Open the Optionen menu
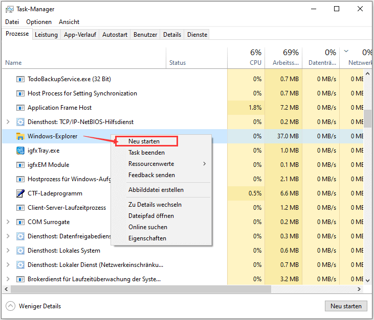Viewport: 374px width, 320px height. point(39,22)
